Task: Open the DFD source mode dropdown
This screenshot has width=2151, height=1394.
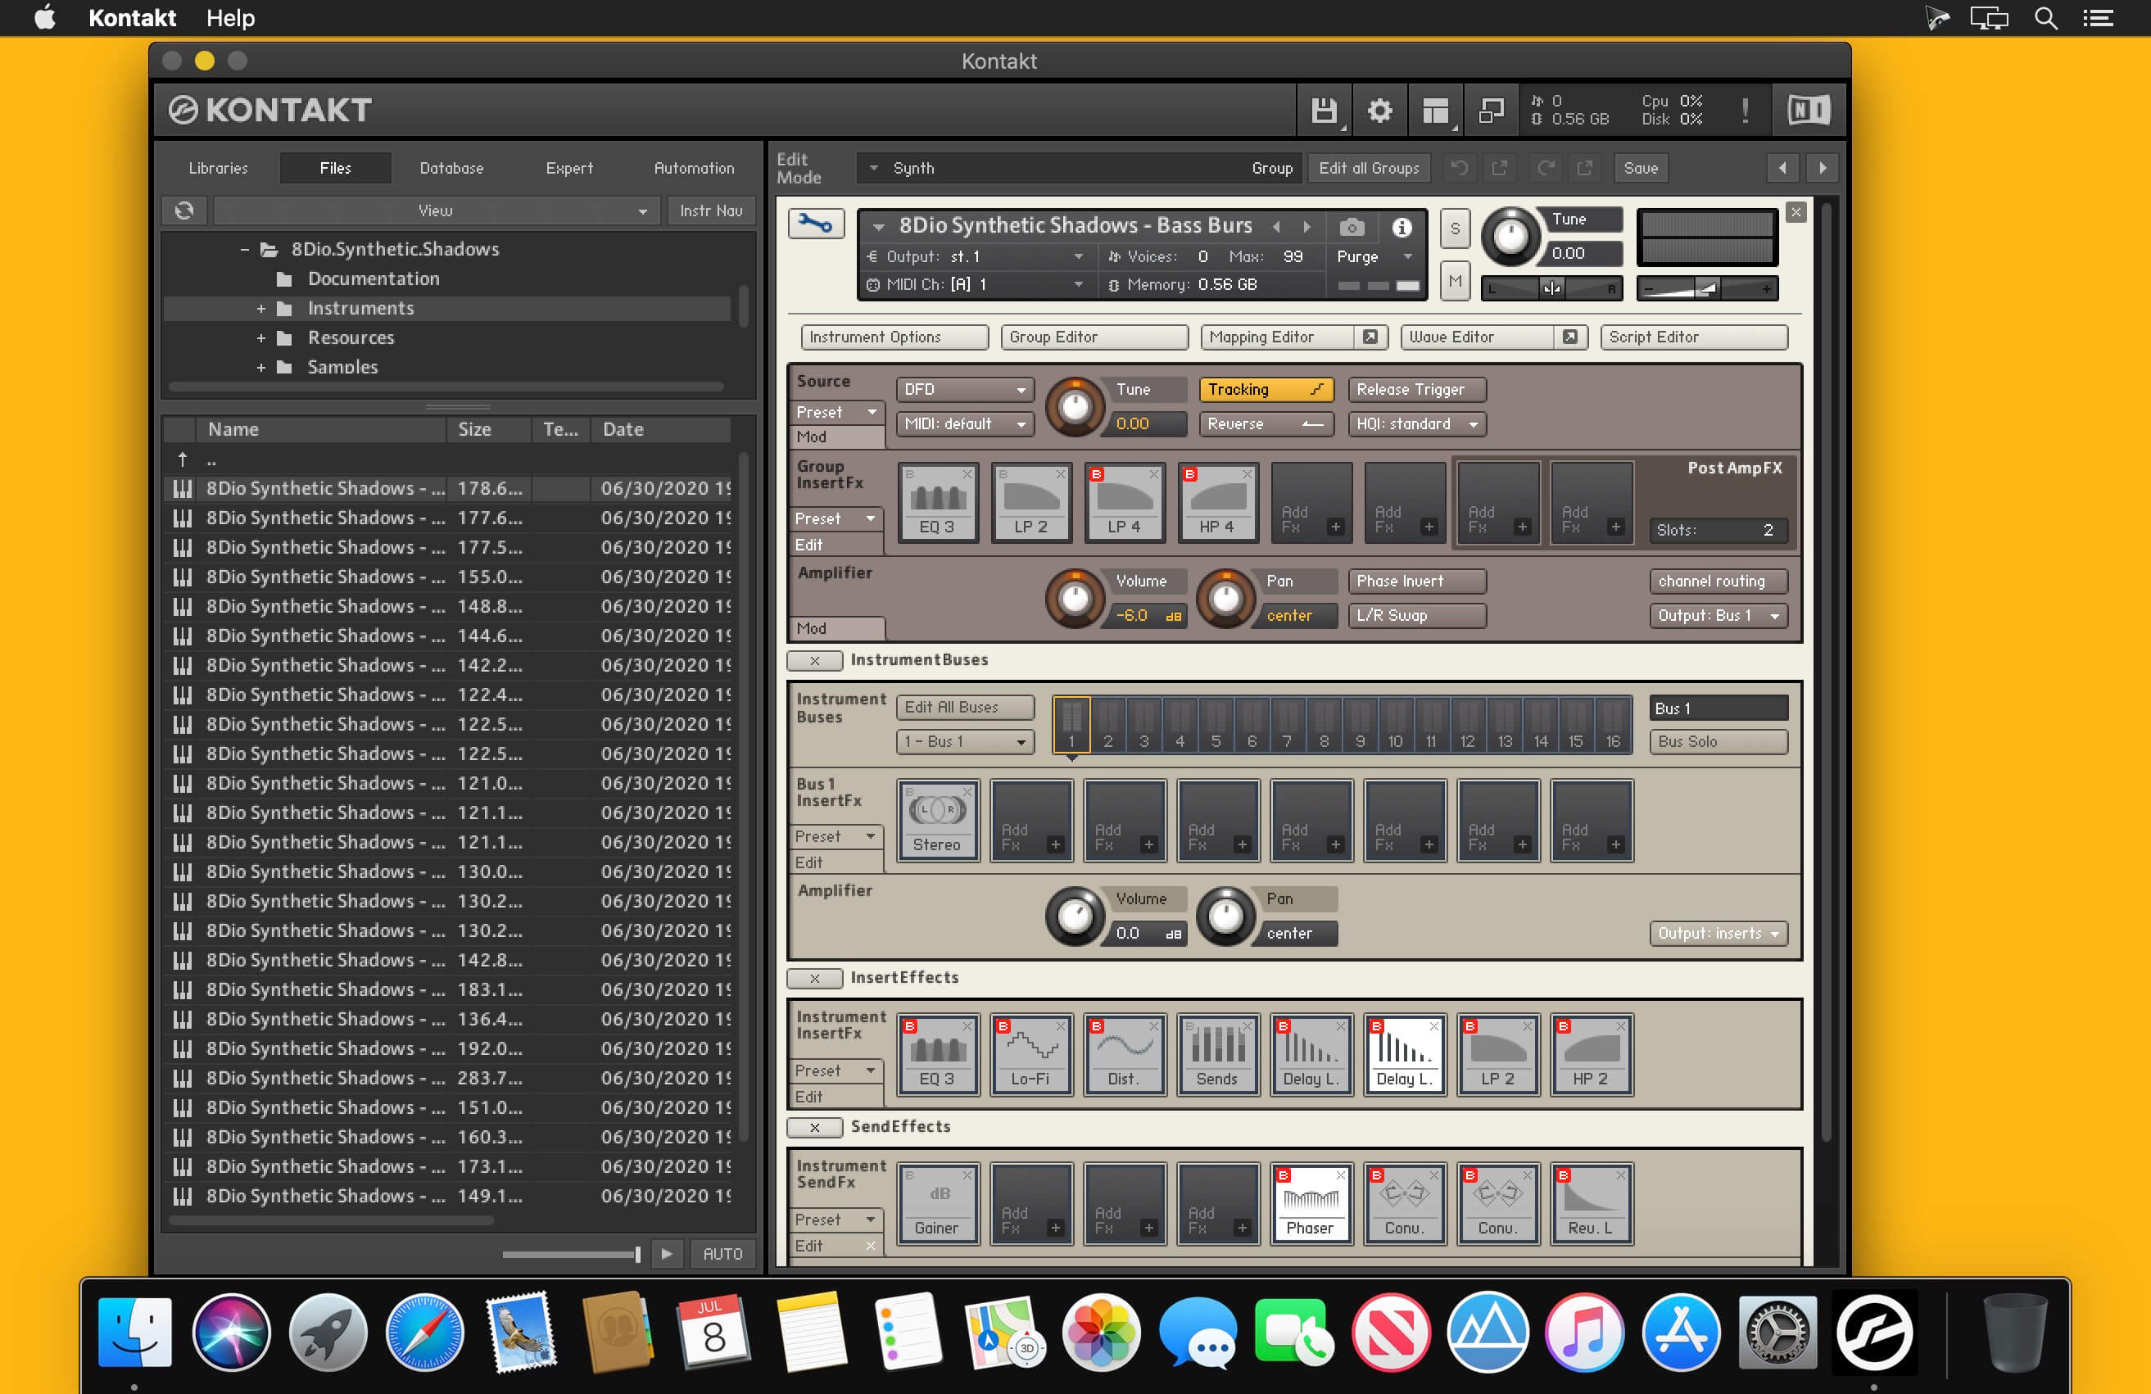Action: pyautogui.click(x=963, y=389)
